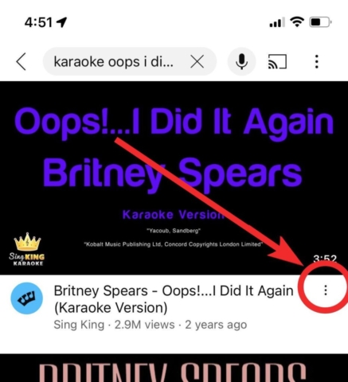Screen dimensions: 348x382
Task: Tap the Wi-Fi status icon
Action: (x=297, y=22)
